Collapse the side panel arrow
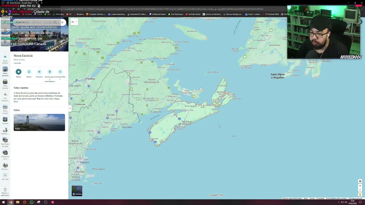Image resolution: width=365 pixels, height=205 pixels. click(x=70, y=108)
